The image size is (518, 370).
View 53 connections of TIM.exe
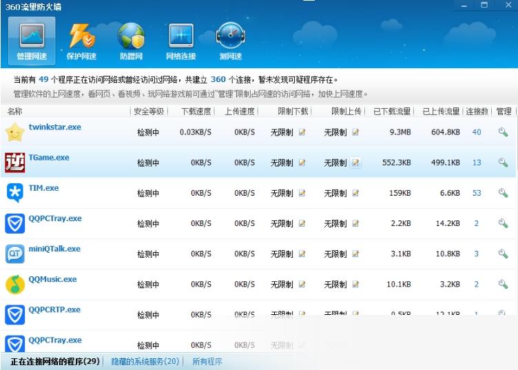tap(477, 193)
